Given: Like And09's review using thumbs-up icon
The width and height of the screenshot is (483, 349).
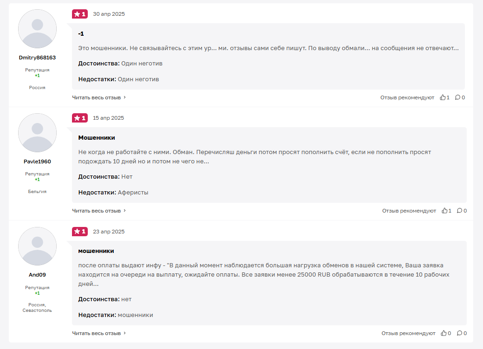Looking at the screenshot, I should (444, 333).
